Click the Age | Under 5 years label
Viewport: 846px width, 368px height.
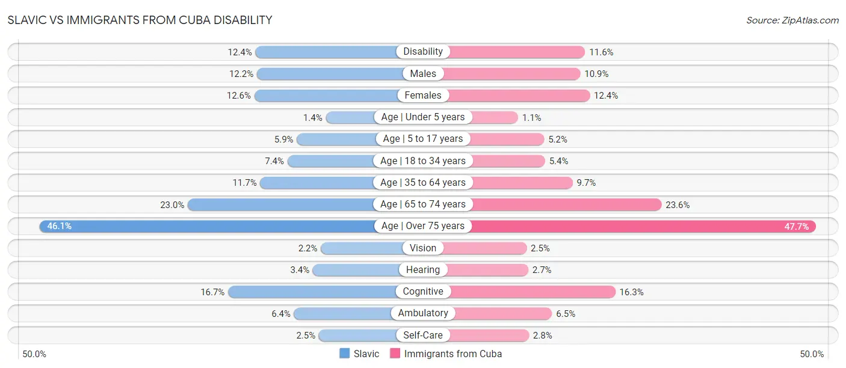[x=423, y=117]
